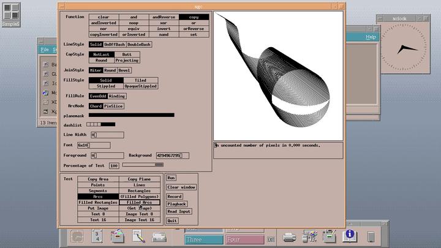The image size is (441, 248).
Task: Switch fill rule to Winding
Action: pos(113,96)
